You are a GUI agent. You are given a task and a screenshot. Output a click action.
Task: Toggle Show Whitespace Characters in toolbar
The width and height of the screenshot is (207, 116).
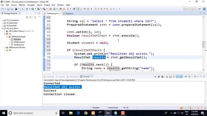point(91,9)
